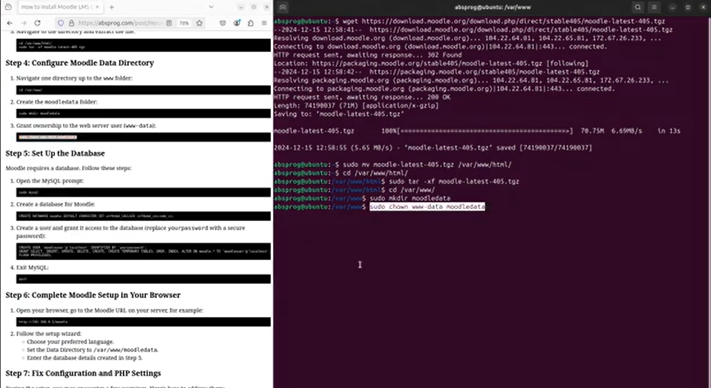The width and height of the screenshot is (711, 388).
Task: Click 'Set the Data Directory to /var/www/moodledata' bullet
Action: [92, 349]
